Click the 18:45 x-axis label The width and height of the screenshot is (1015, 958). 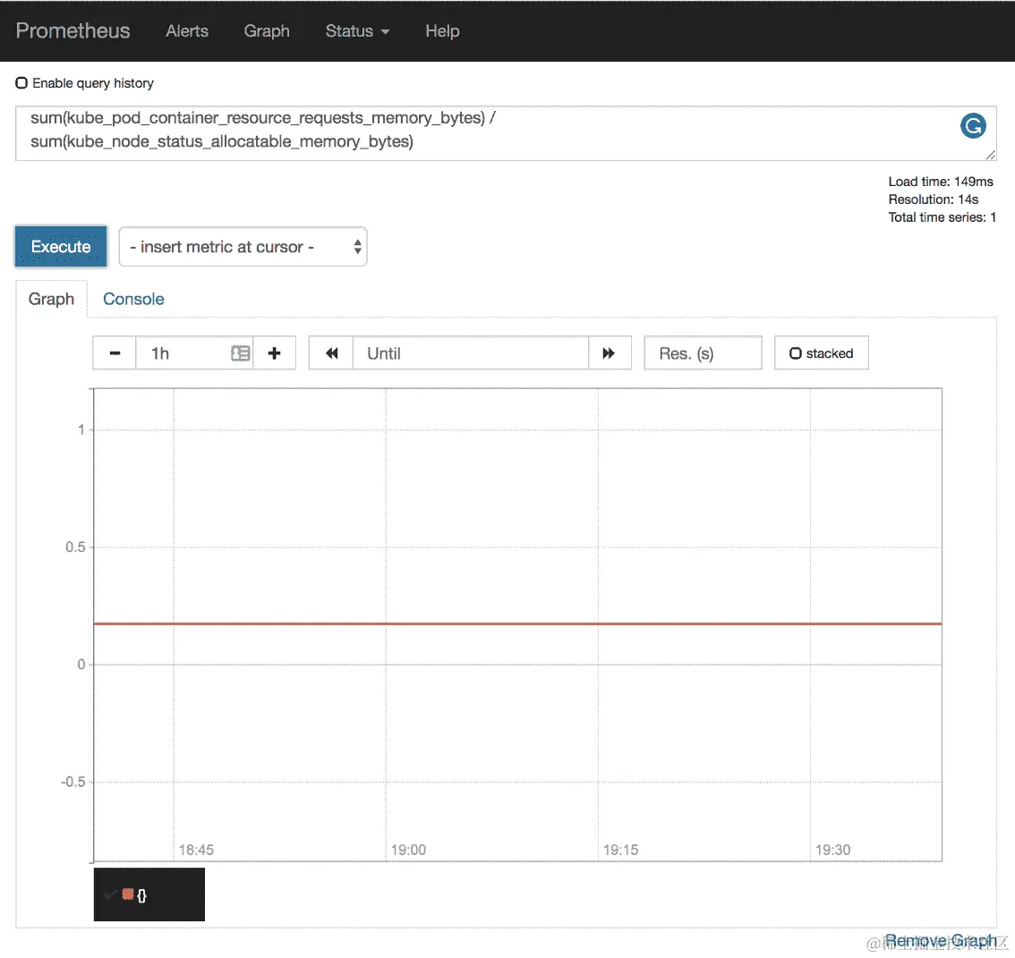click(x=196, y=850)
